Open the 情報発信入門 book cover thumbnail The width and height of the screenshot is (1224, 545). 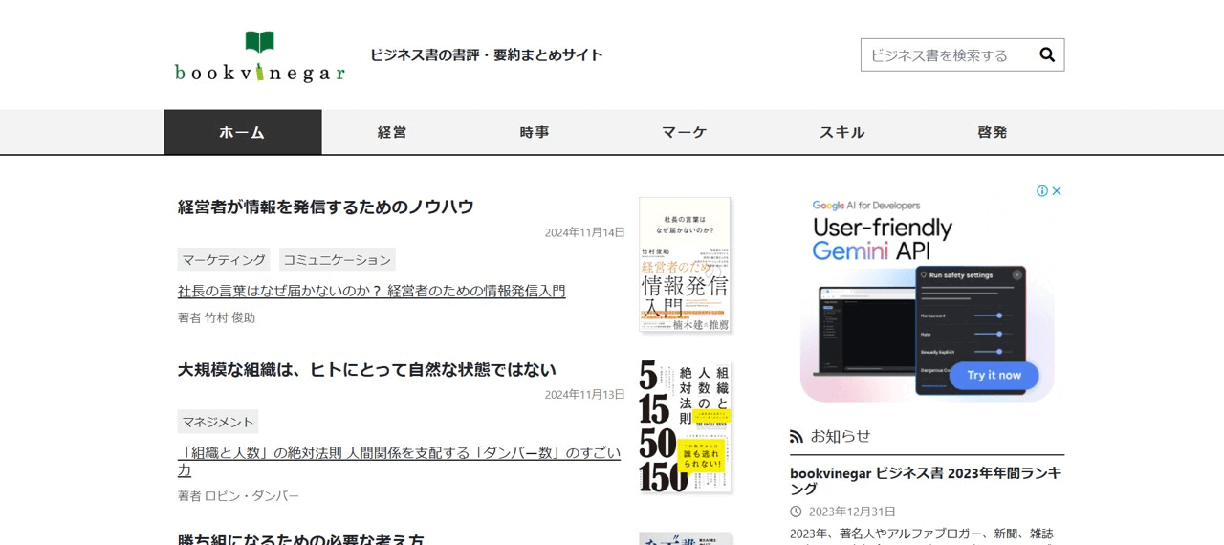(x=685, y=265)
